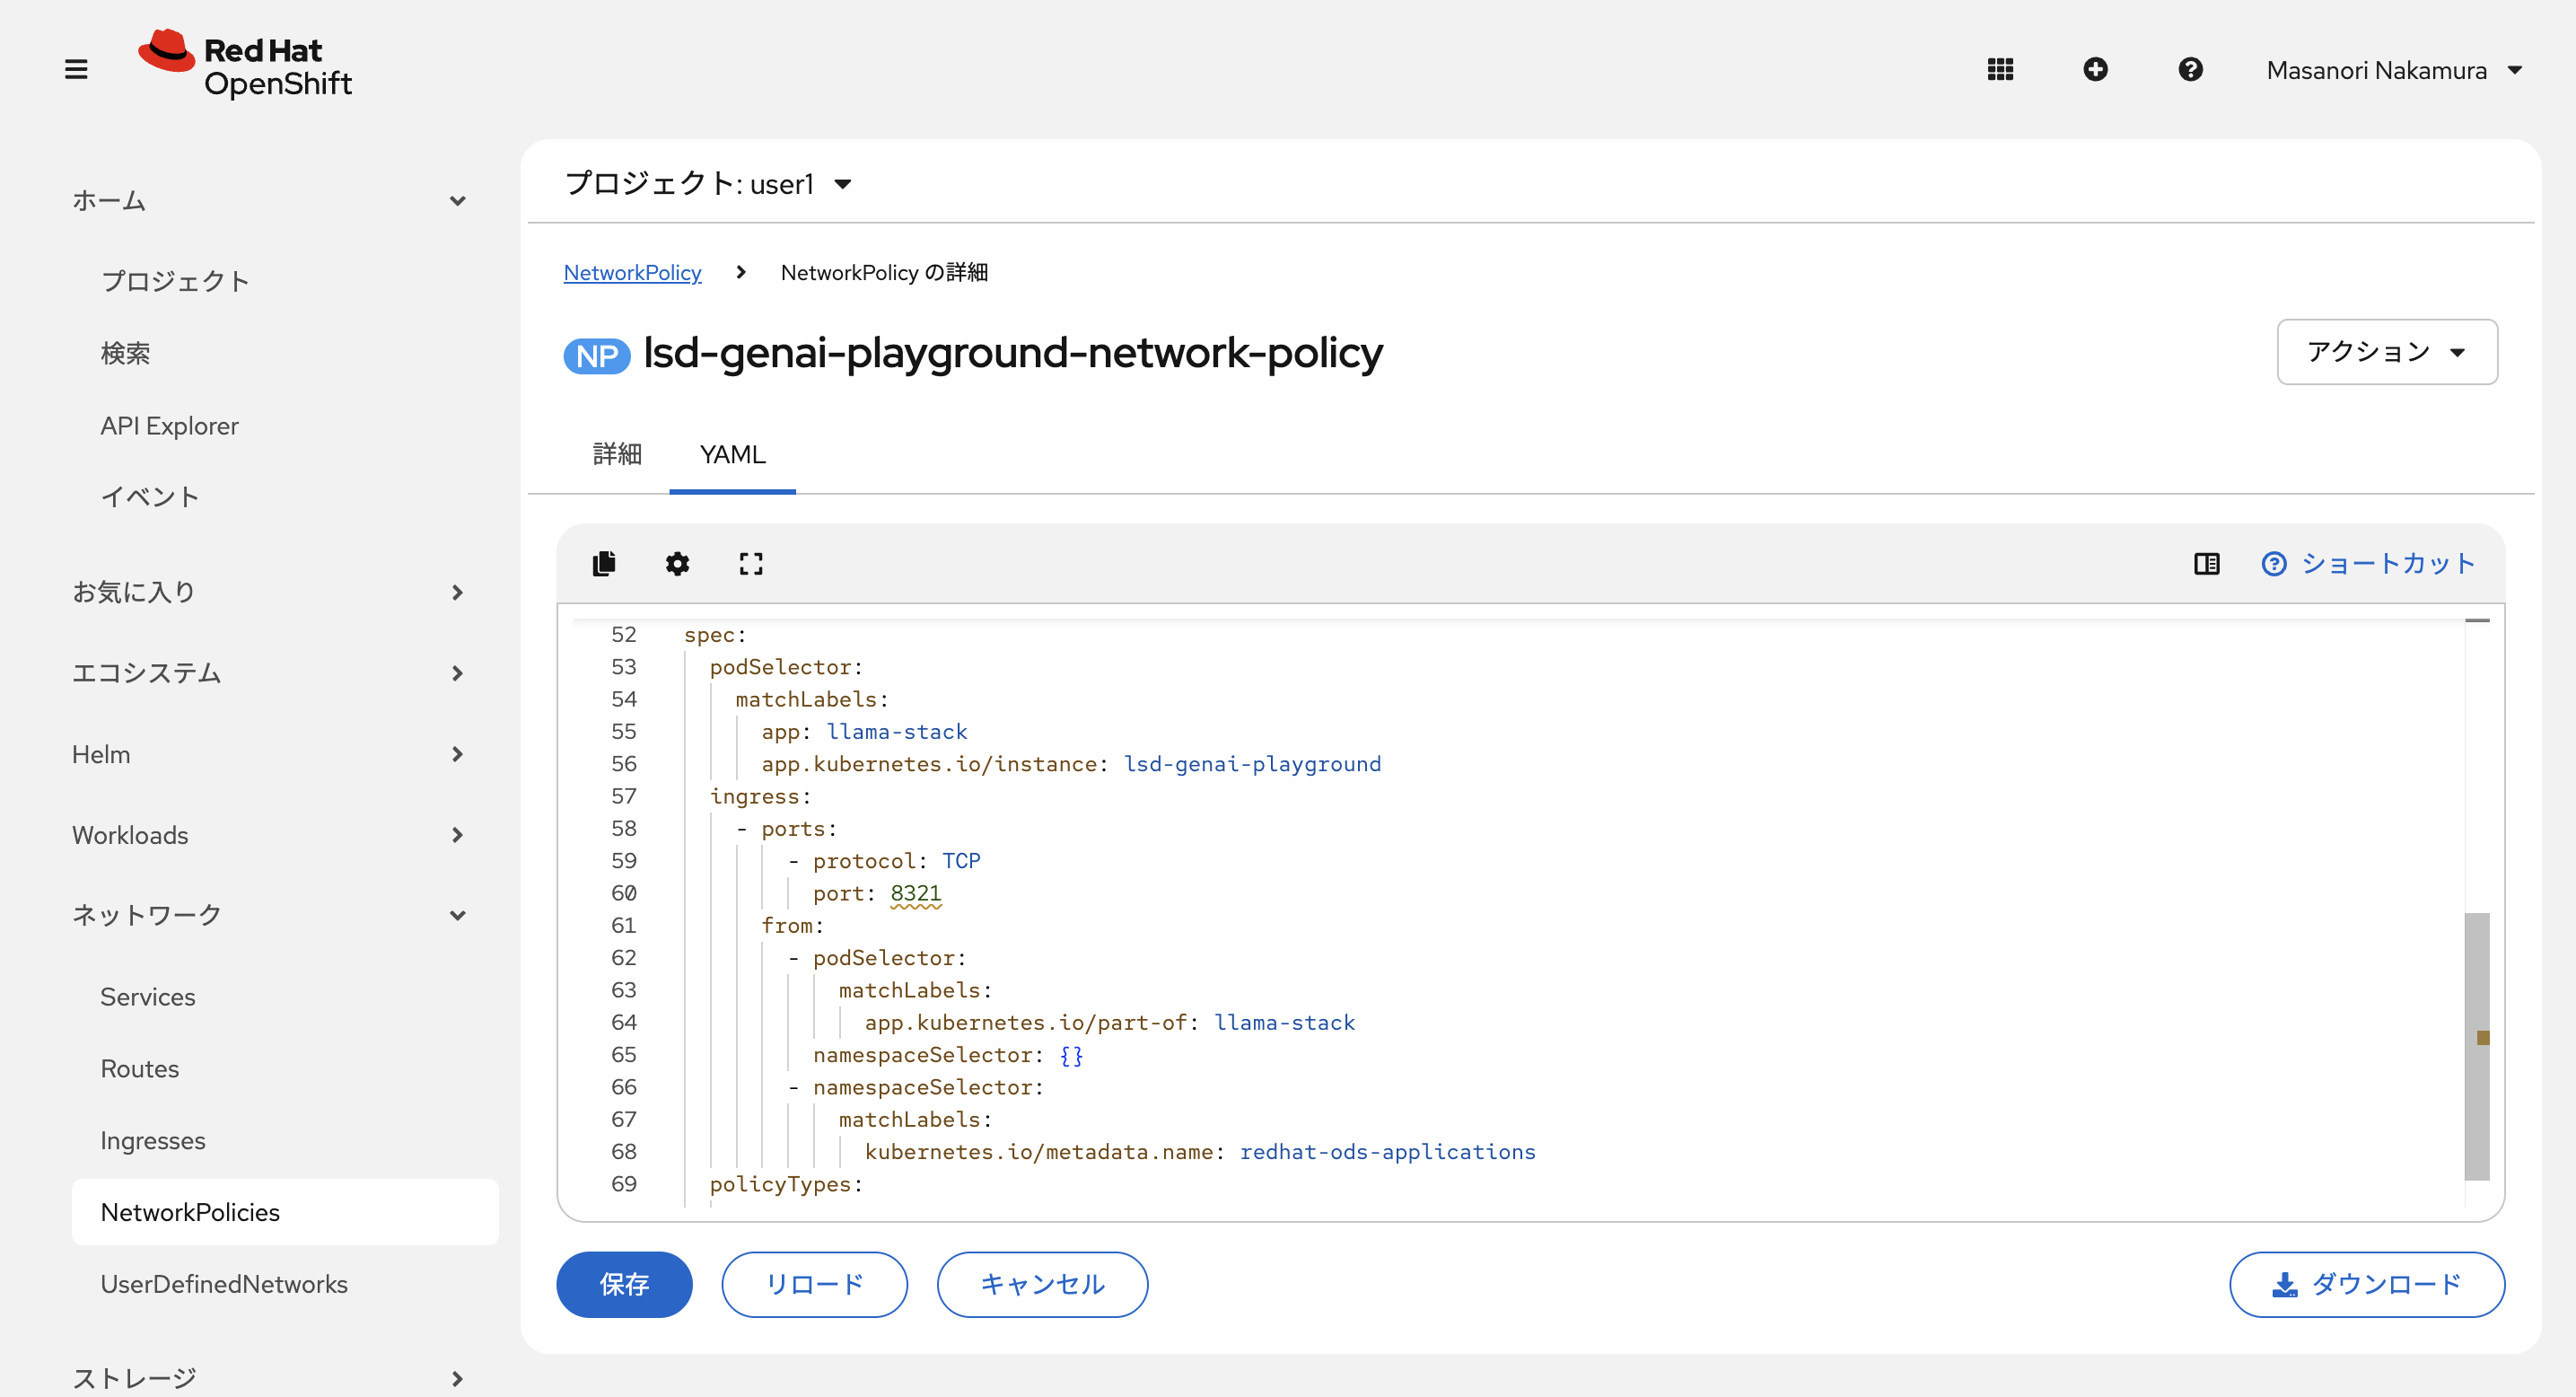Viewport: 2576px width, 1397px height.
Task: Switch to the 詳細 tab
Action: pyautogui.click(x=617, y=454)
